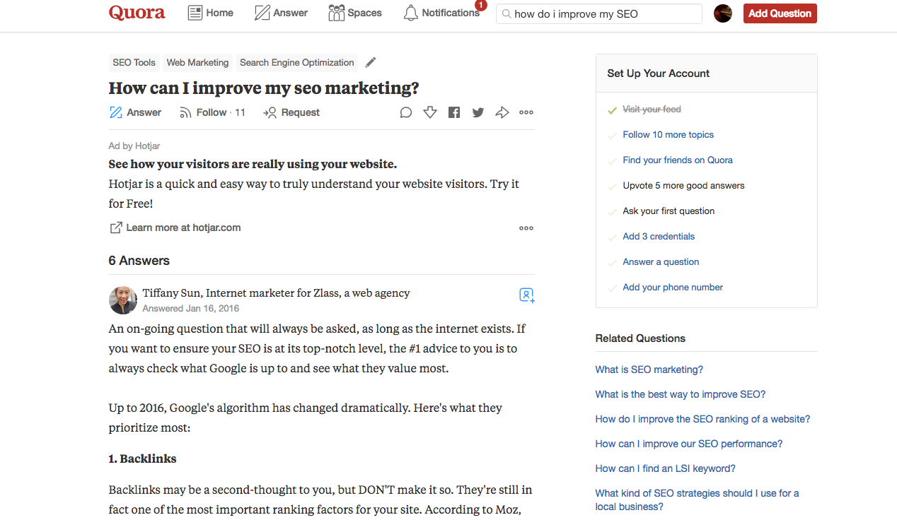
Task: Open comments using the speech bubble icon
Action: pos(405,112)
